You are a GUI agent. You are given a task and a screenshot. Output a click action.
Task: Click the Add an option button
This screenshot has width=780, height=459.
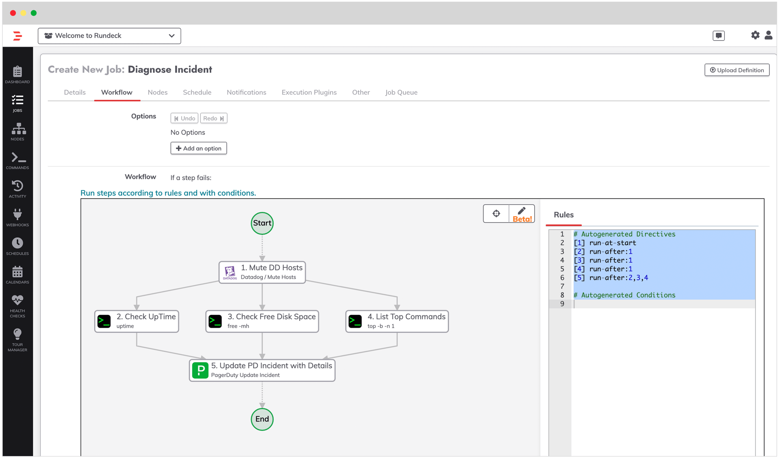click(199, 148)
